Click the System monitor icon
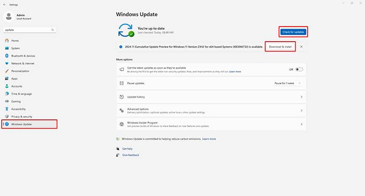The height and width of the screenshot is (196, 365). (x=7, y=48)
